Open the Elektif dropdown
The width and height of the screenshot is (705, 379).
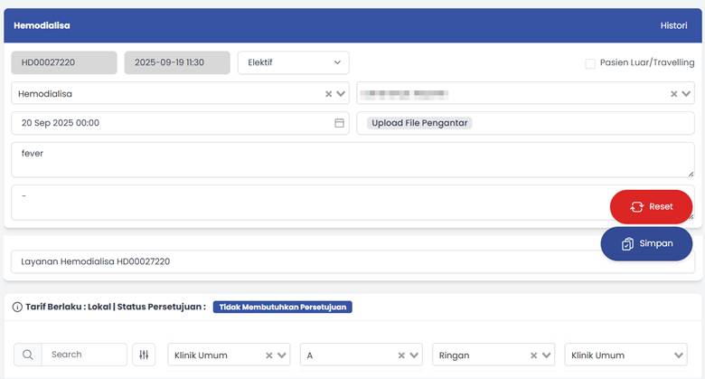tap(293, 63)
